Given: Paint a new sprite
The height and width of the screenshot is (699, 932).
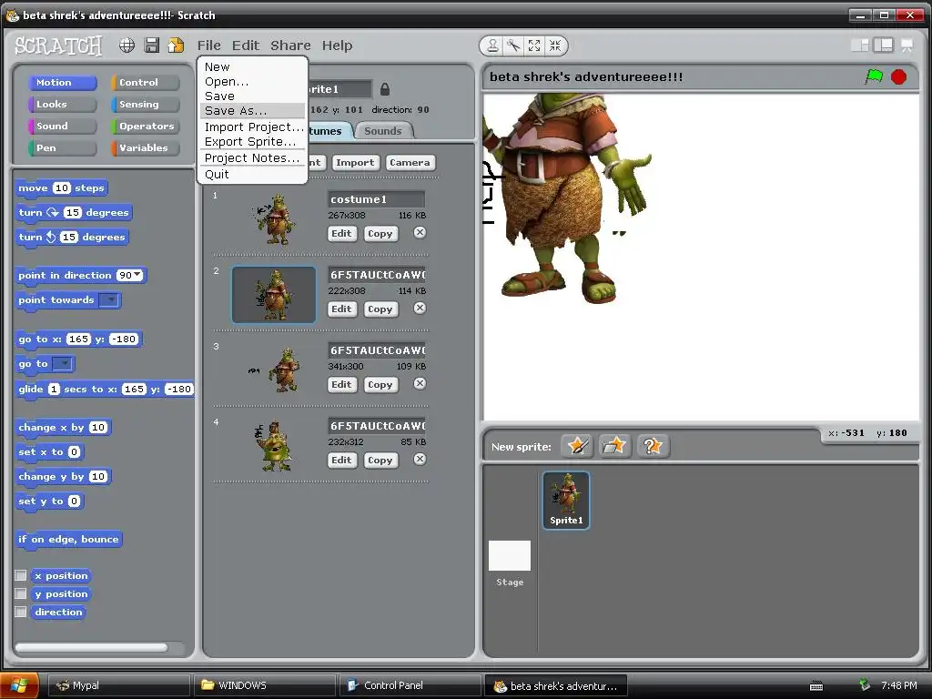Looking at the screenshot, I should (577, 446).
